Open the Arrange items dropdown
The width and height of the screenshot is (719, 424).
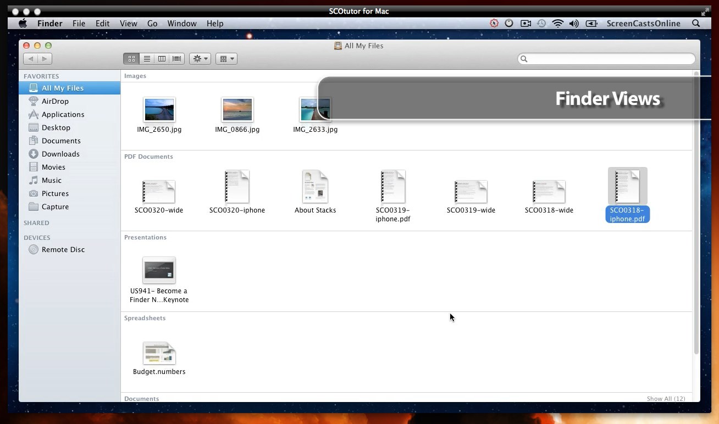(226, 59)
